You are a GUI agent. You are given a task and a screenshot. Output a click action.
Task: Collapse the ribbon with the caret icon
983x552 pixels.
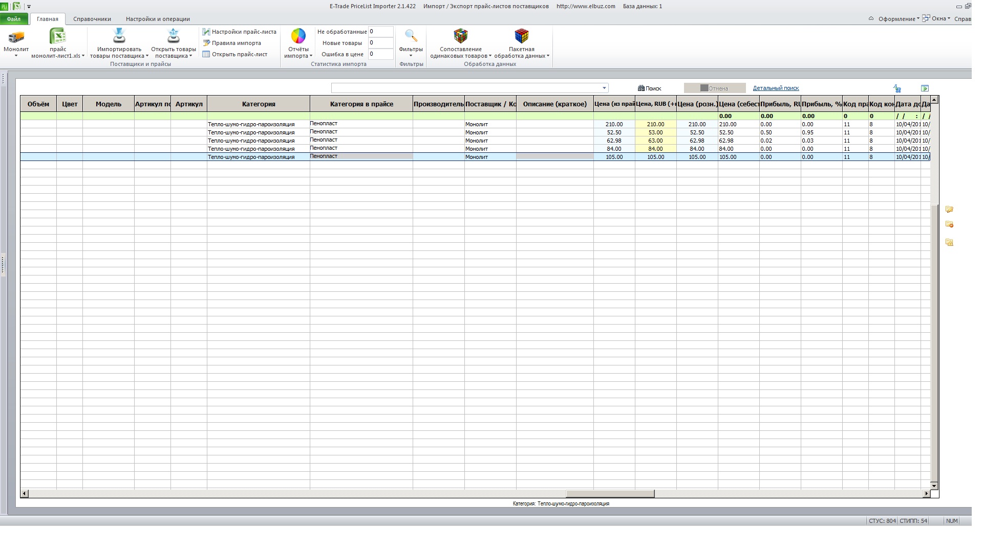(x=871, y=18)
